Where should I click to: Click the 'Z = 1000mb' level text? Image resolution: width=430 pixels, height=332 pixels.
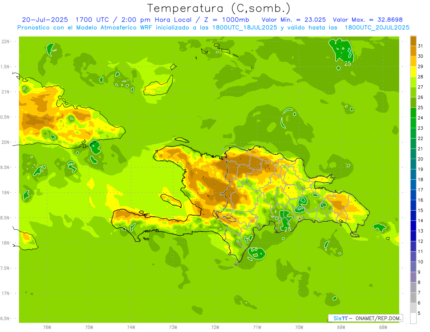pos(226,20)
